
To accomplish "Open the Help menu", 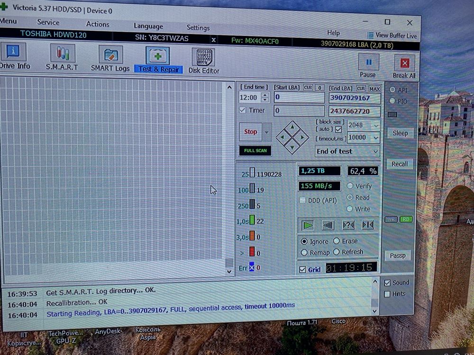I will (x=333, y=33).
